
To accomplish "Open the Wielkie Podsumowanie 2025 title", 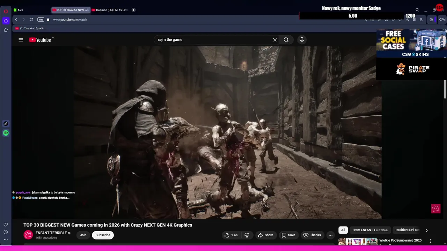I will point(400,240).
